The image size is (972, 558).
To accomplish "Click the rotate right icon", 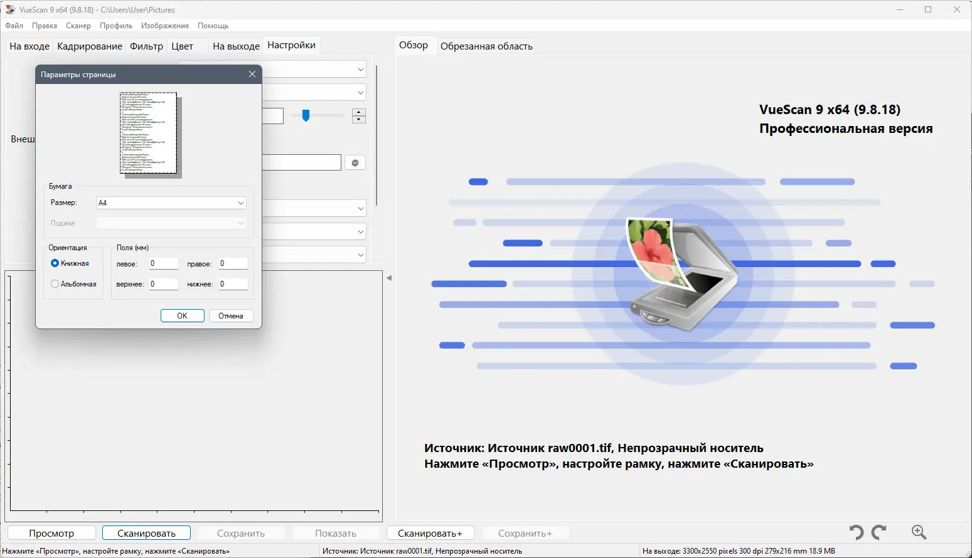I will pos(879,532).
